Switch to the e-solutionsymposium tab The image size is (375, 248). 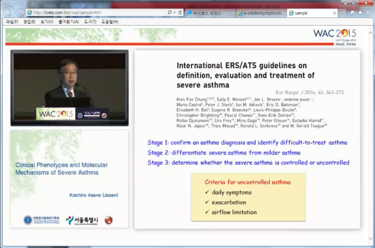tap(261, 13)
